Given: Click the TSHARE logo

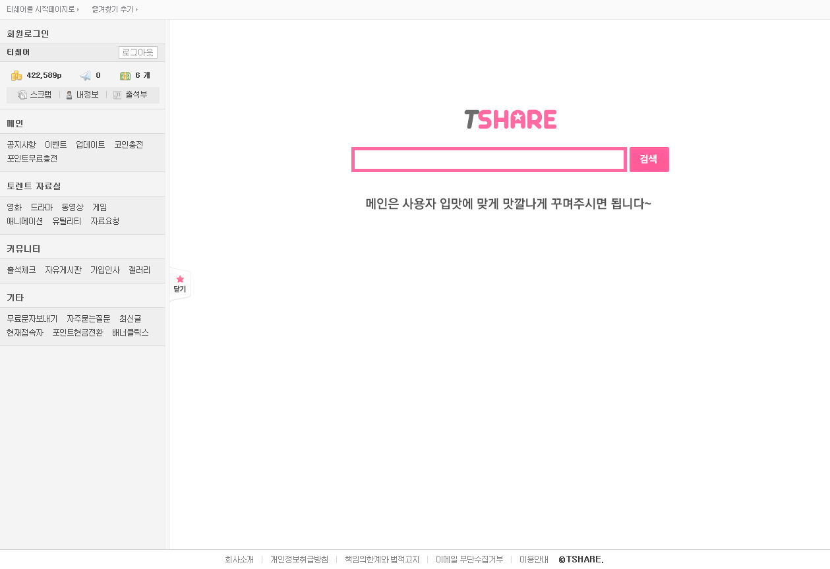Looking at the screenshot, I should pos(510,119).
